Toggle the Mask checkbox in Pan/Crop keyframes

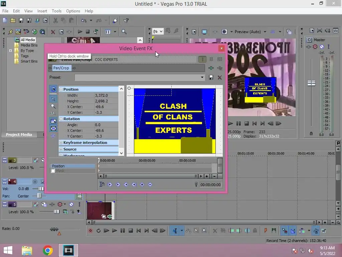click(x=53, y=171)
